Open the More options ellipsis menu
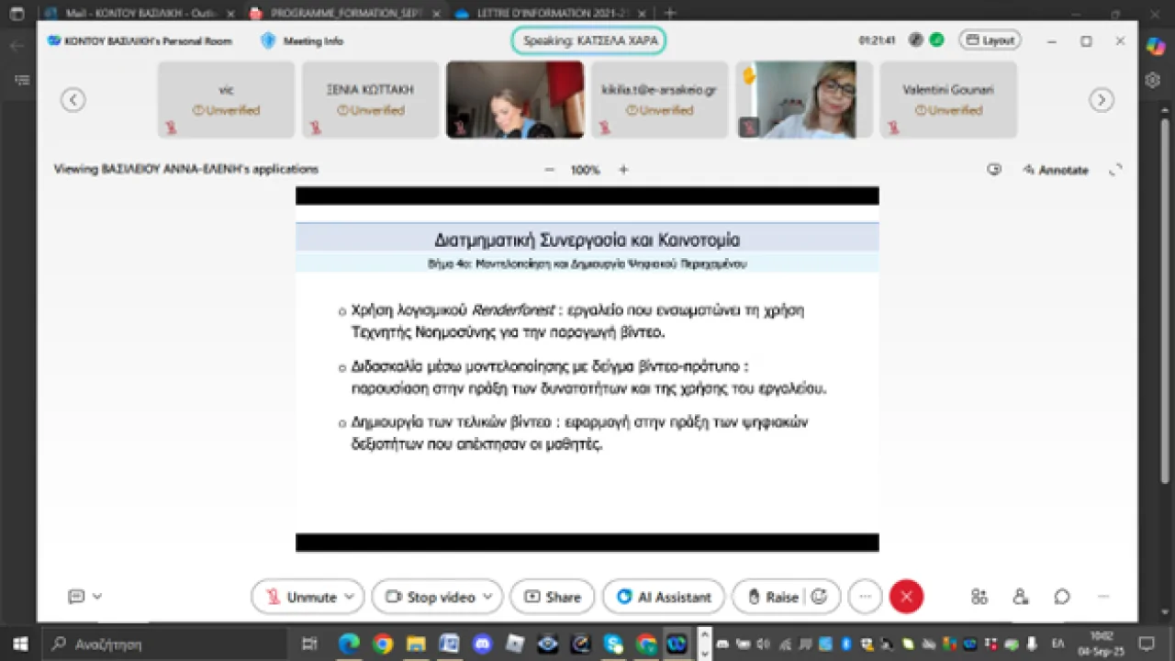1175x661 pixels. tap(865, 597)
